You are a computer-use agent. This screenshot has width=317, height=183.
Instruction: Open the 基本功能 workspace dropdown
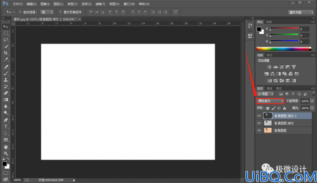point(301,12)
